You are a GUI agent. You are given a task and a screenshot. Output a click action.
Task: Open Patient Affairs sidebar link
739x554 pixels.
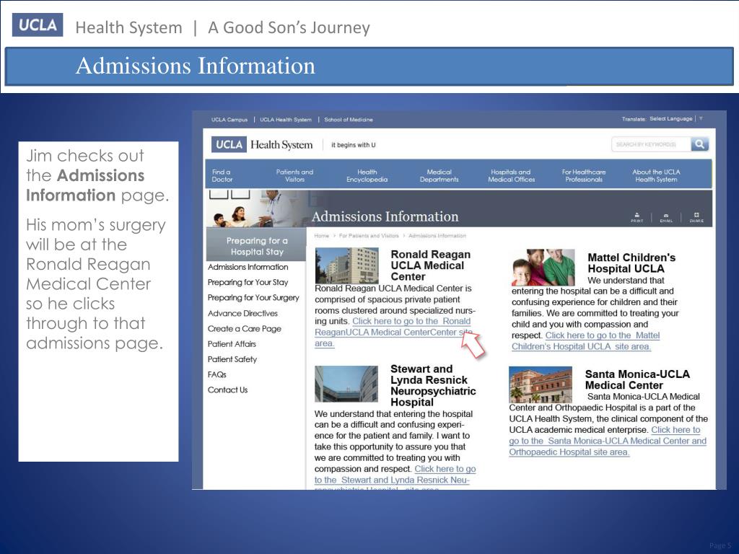point(232,344)
